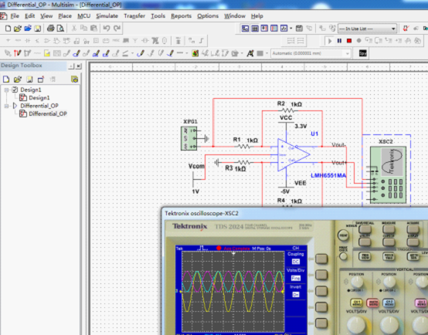Open the In Use List dropdown
The image size is (428, 335).
pos(393,29)
